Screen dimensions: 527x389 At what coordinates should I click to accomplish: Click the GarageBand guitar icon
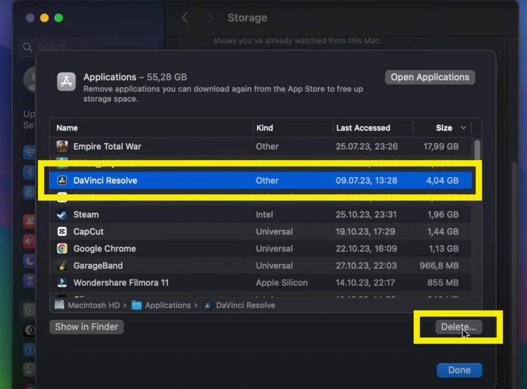point(62,266)
